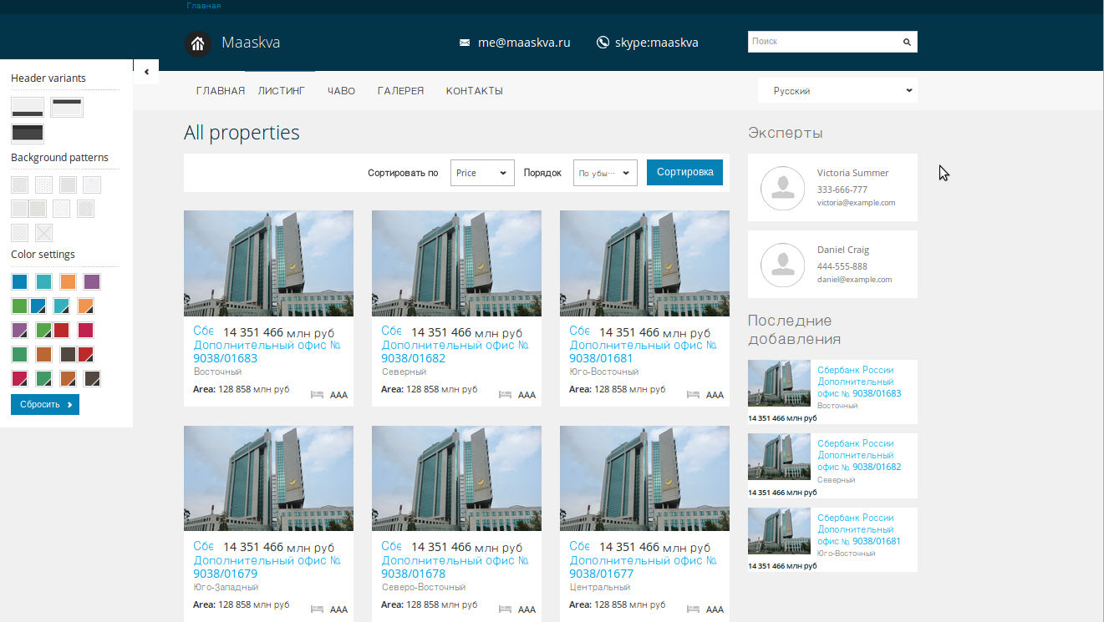1104x622 pixels.
Task: Click the Skype phone icon in the header
Action: click(603, 43)
